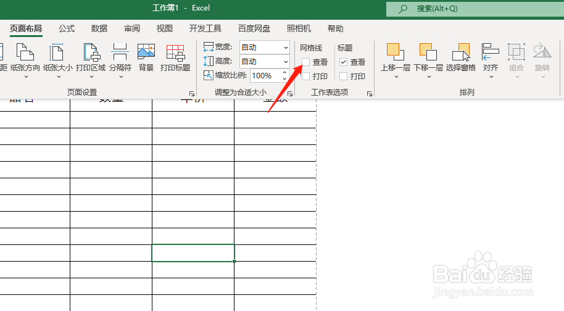This screenshot has height=311, width=564.
Task: Click the 背景 background icon
Action: (146, 52)
